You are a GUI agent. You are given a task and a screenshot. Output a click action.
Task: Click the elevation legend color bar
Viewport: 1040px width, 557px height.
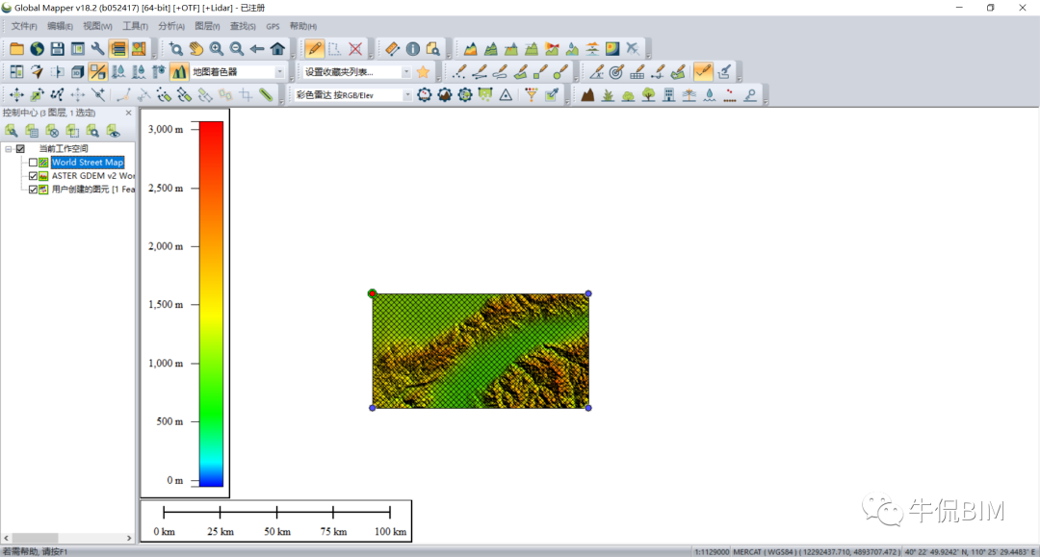coord(212,304)
